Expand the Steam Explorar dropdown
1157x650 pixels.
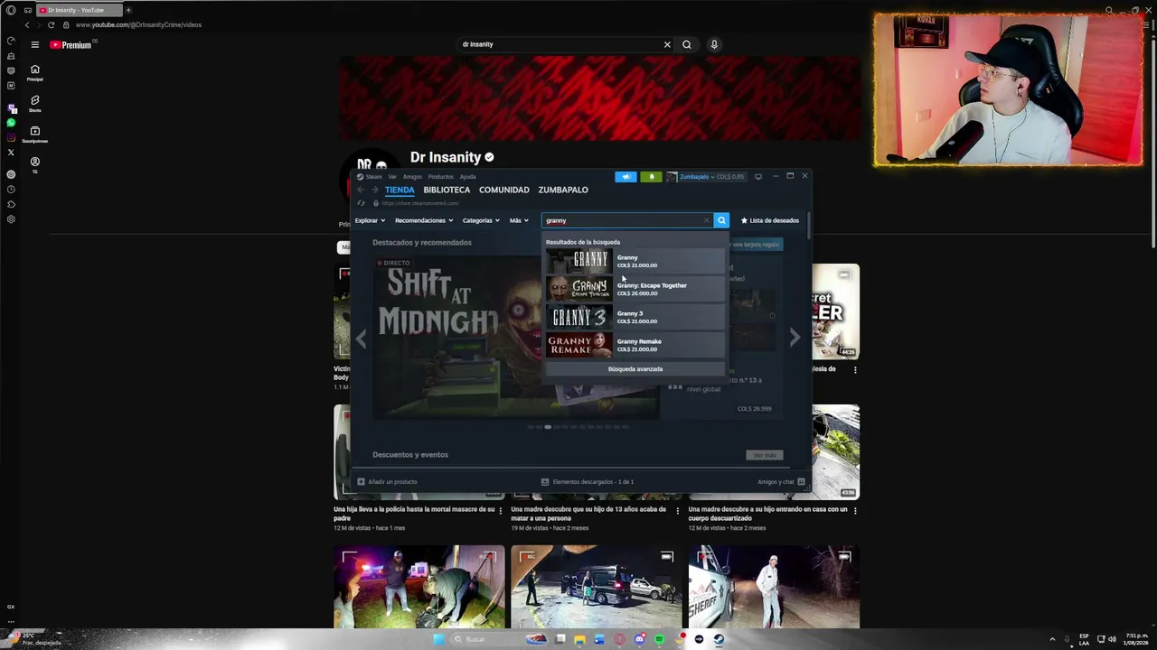tap(370, 220)
